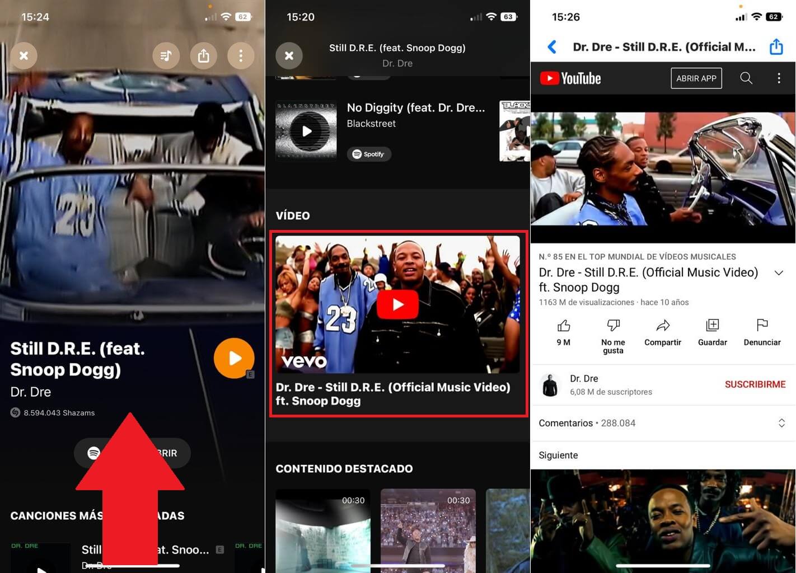Close the Still D.R.E. details panel at 15:20
796x573 pixels.
[x=289, y=56]
